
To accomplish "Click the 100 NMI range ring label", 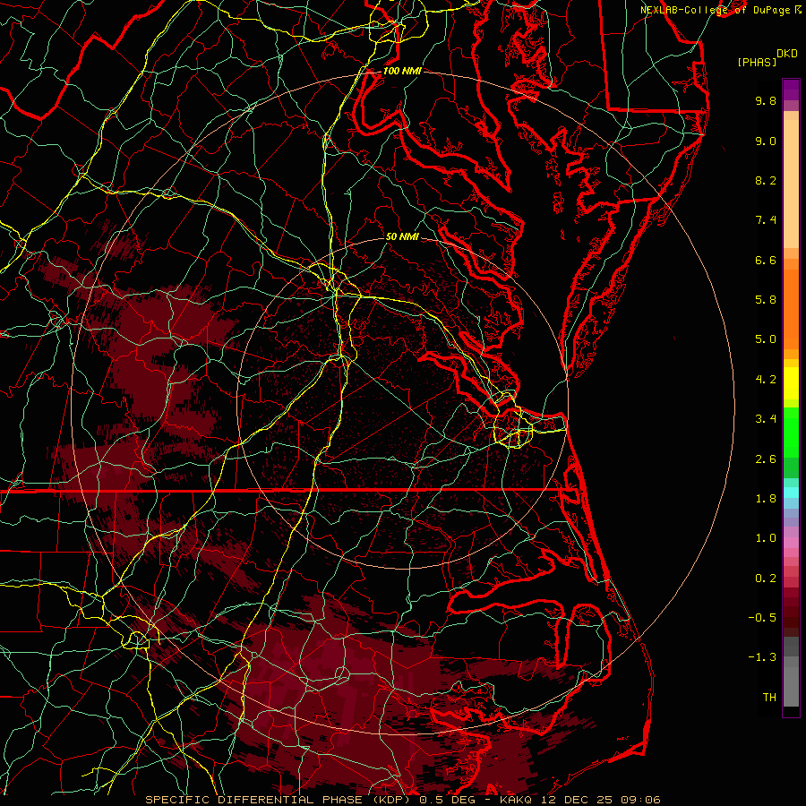I will coord(402,71).
